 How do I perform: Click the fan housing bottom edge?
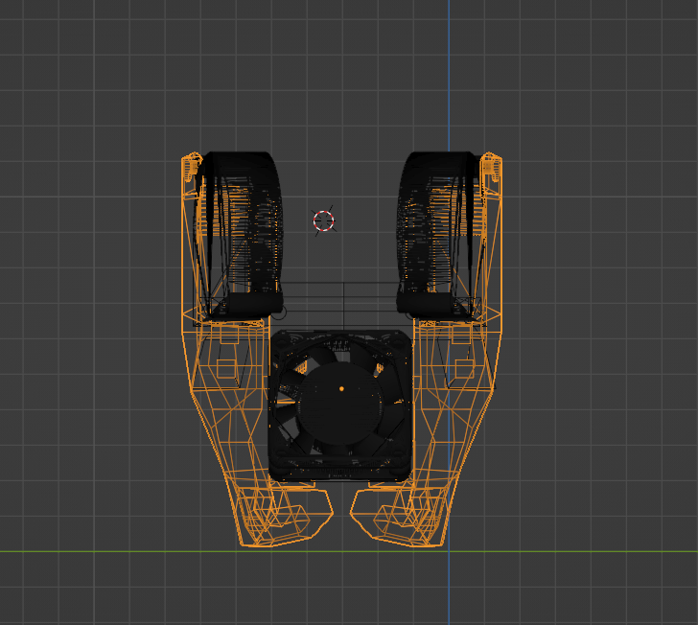click(340, 476)
